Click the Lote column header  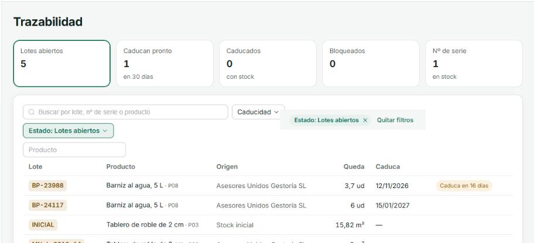point(35,167)
